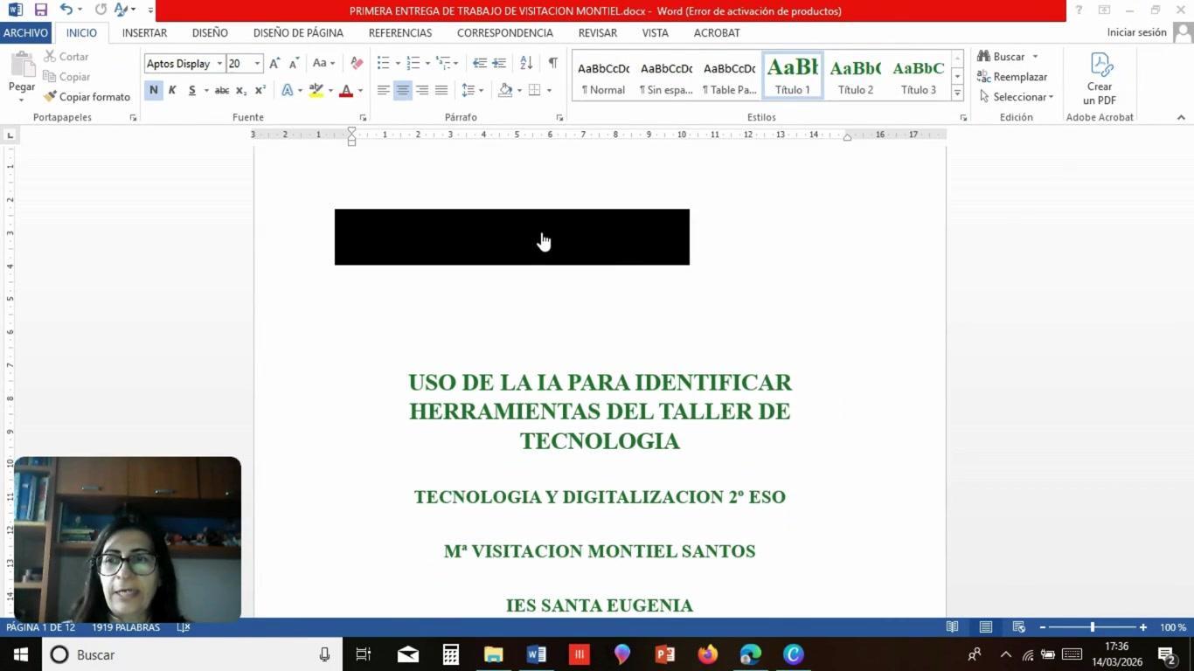Viewport: 1194px width, 671px height.
Task: Click the Copiar formato paintbrush
Action: coord(87,97)
